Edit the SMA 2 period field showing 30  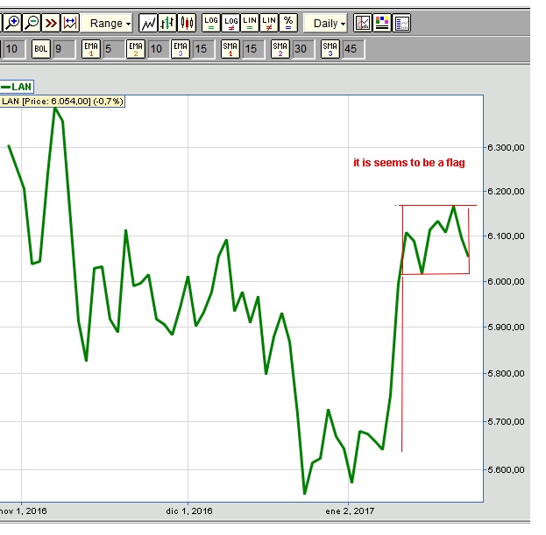coord(303,49)
